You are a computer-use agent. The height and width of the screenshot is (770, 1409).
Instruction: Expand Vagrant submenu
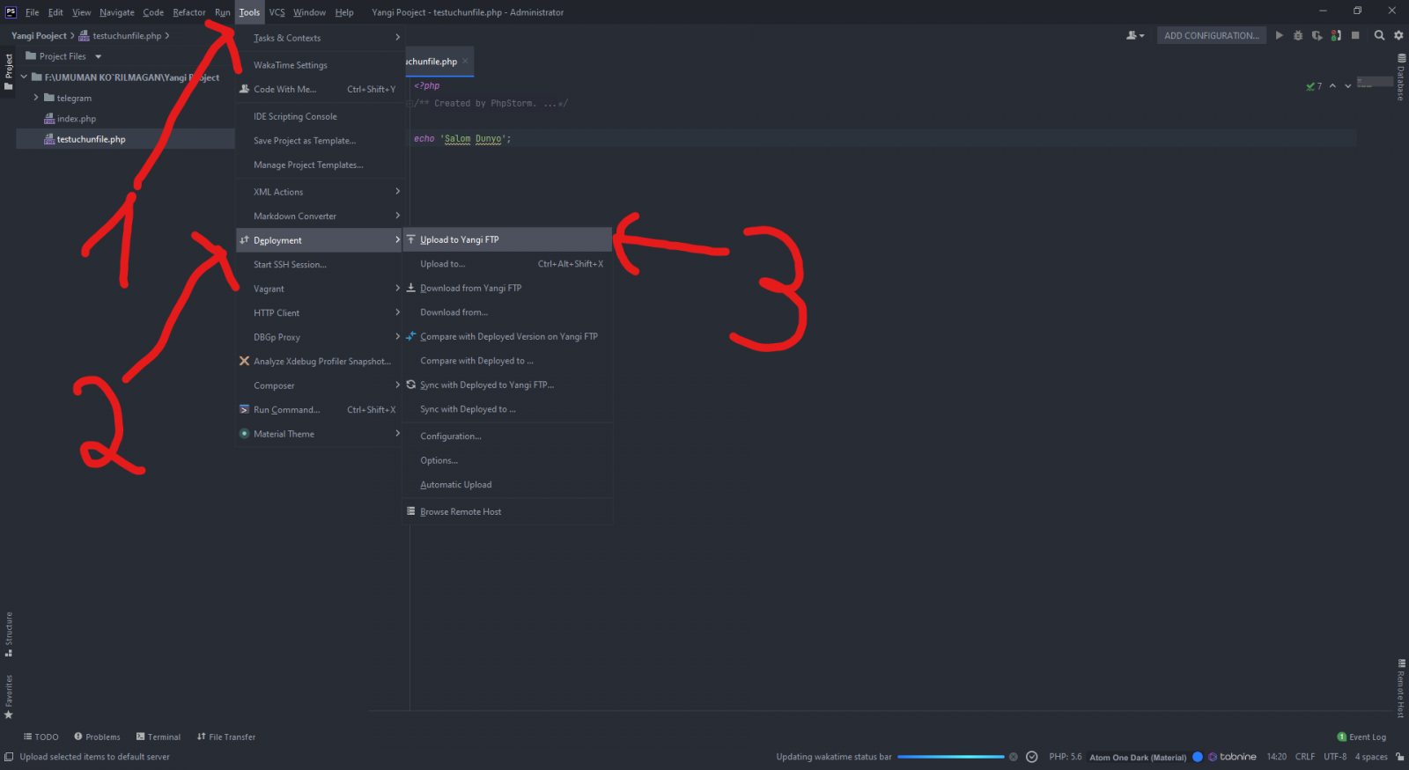(x=320, y=289)
